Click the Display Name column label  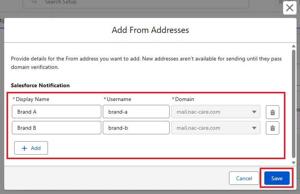pyautogui.click(x=33, y=99)
